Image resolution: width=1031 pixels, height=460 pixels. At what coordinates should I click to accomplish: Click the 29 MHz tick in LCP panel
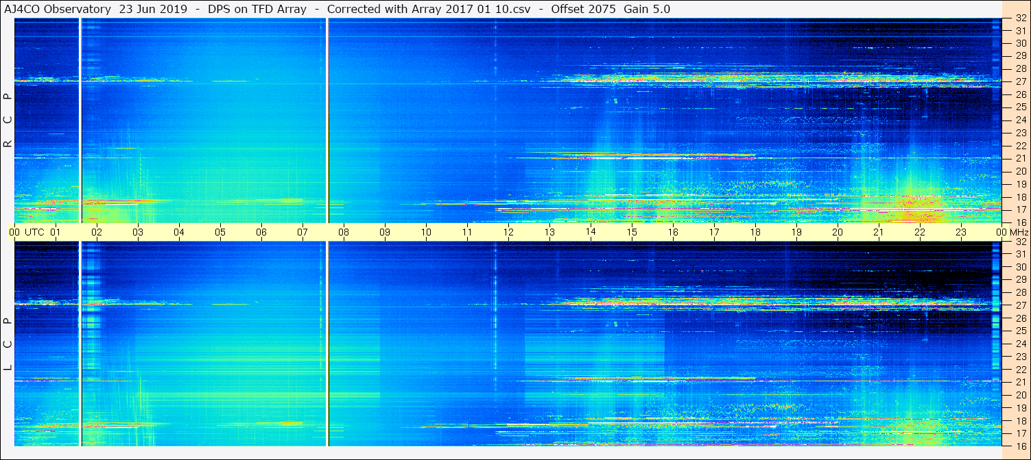pos(1020,280)
